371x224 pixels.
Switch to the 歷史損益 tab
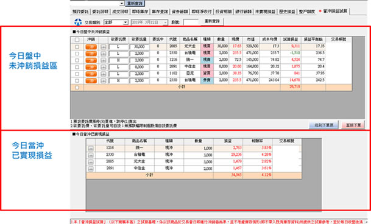tap(287, 12)
